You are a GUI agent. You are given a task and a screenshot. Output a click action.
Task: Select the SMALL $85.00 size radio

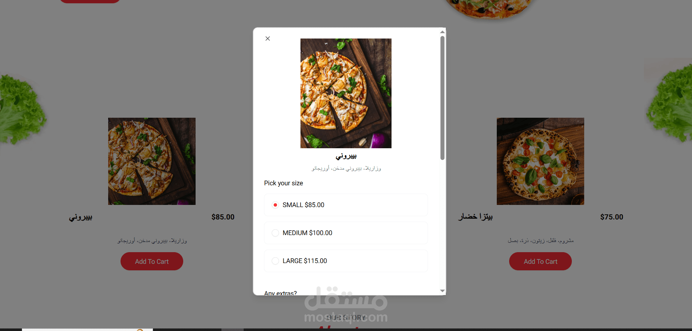click(x=275, y=205)
